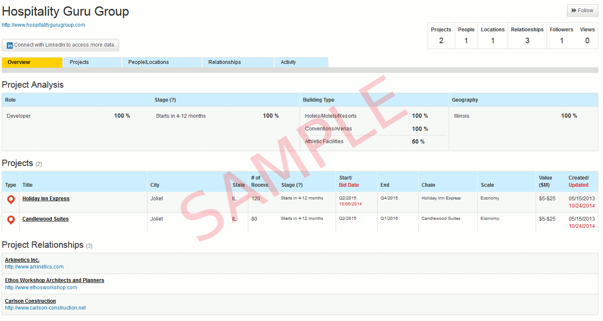The height and width of the screenshot is (321, 603).
Task: Open the Holiday Inn Express project title
Action: coord(46,199)
